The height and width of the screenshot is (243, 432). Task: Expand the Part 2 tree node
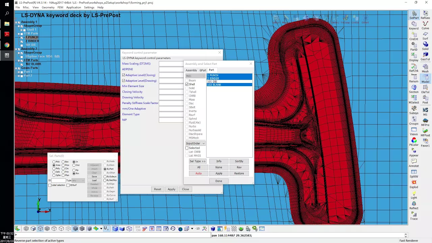(19, 76)
